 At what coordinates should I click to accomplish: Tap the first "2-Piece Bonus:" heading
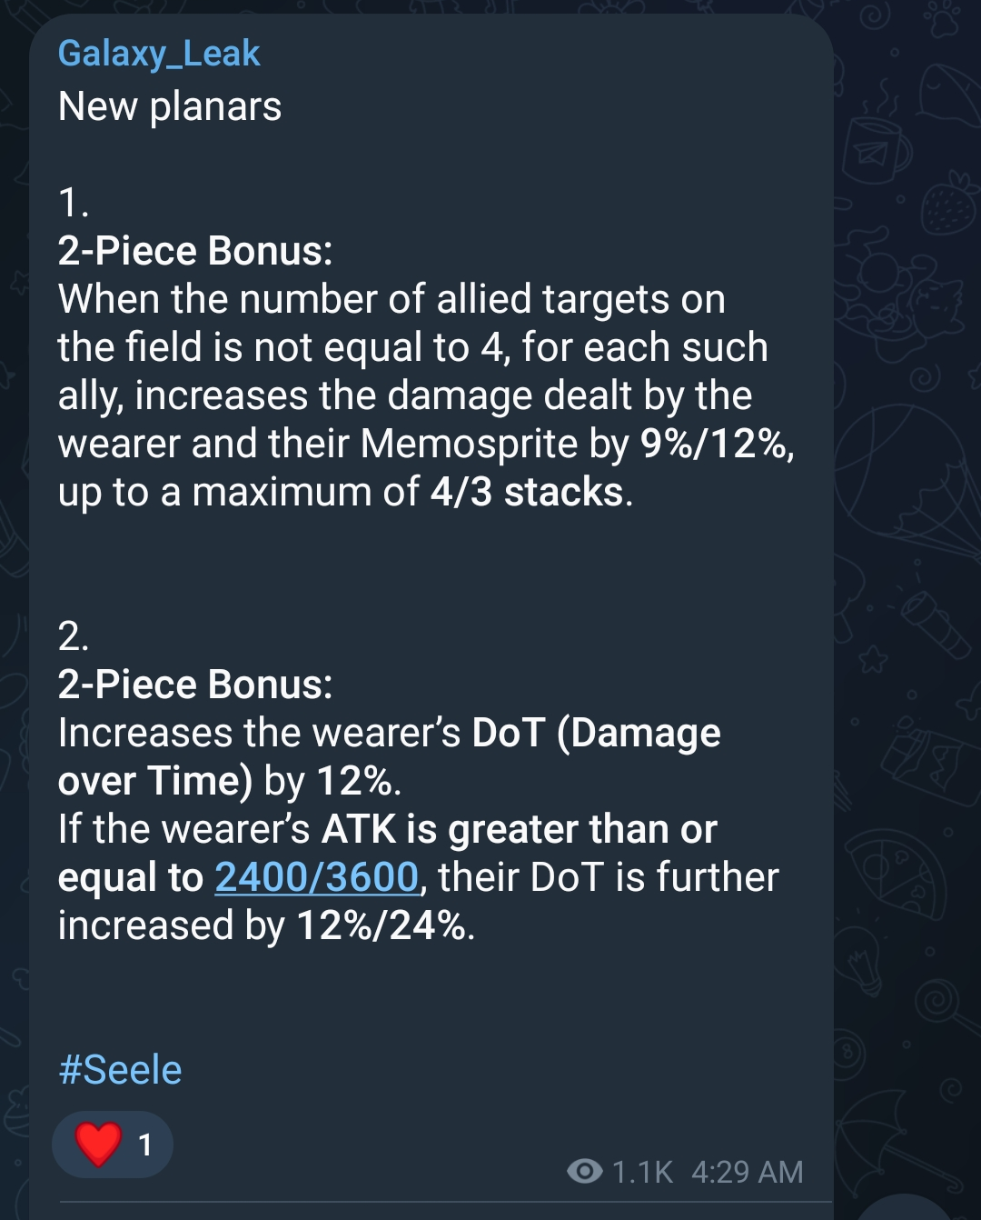tap(195, 251)
